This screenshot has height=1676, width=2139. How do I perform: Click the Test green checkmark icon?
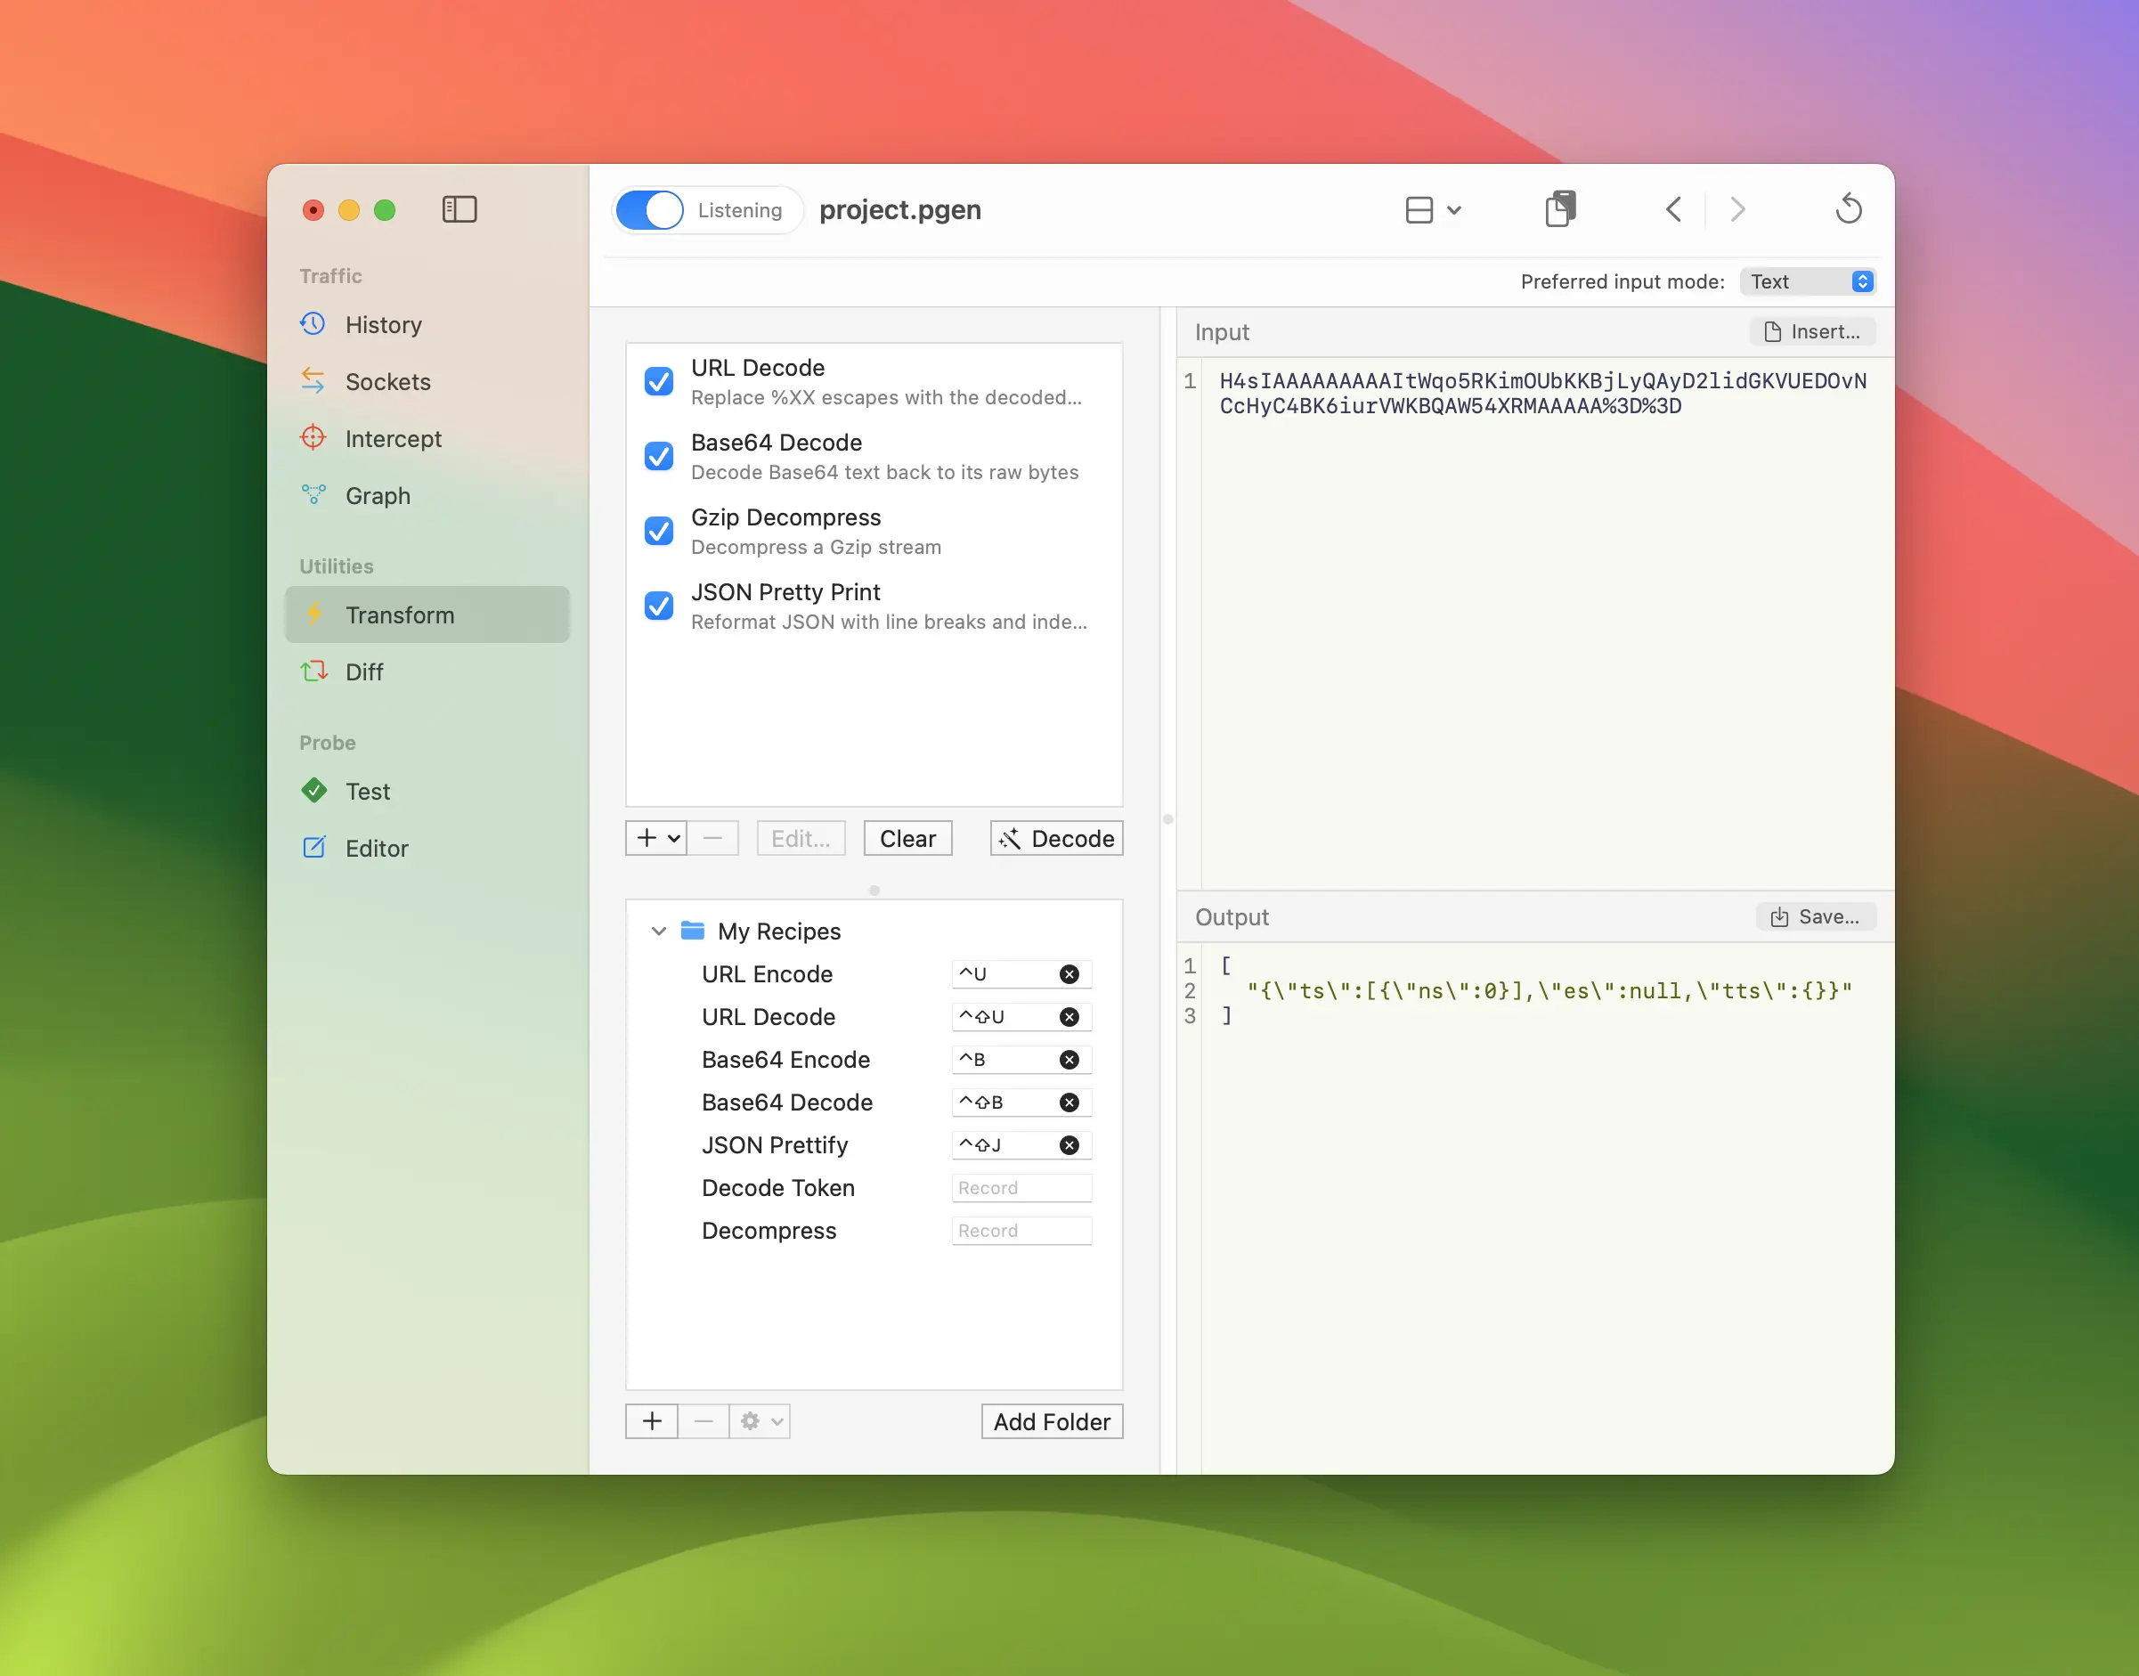(314, 791)
